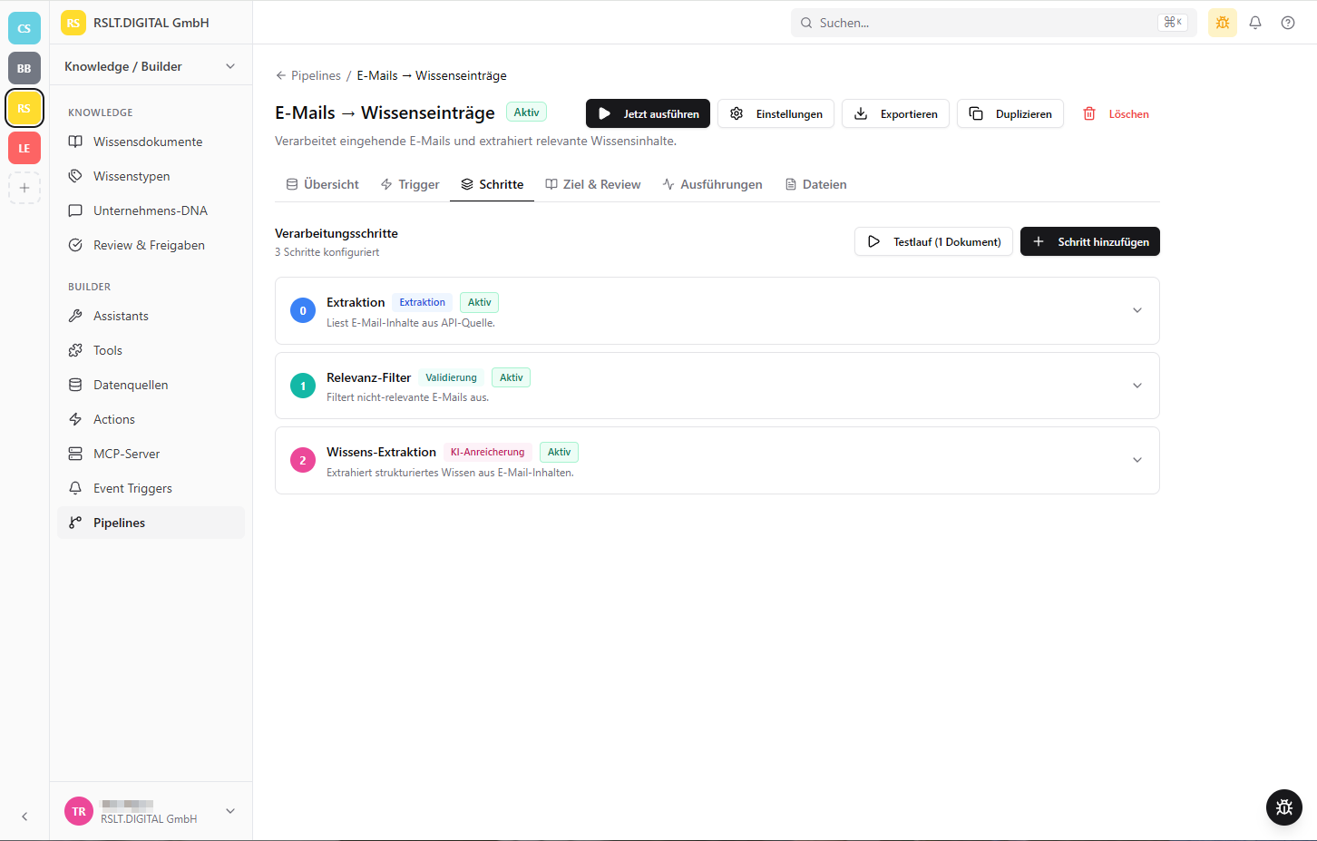Image resolution: width=1317 pixels, height=841 pixels.
Task: Switch to the Übersicht tab
Action: click(323, 184)
